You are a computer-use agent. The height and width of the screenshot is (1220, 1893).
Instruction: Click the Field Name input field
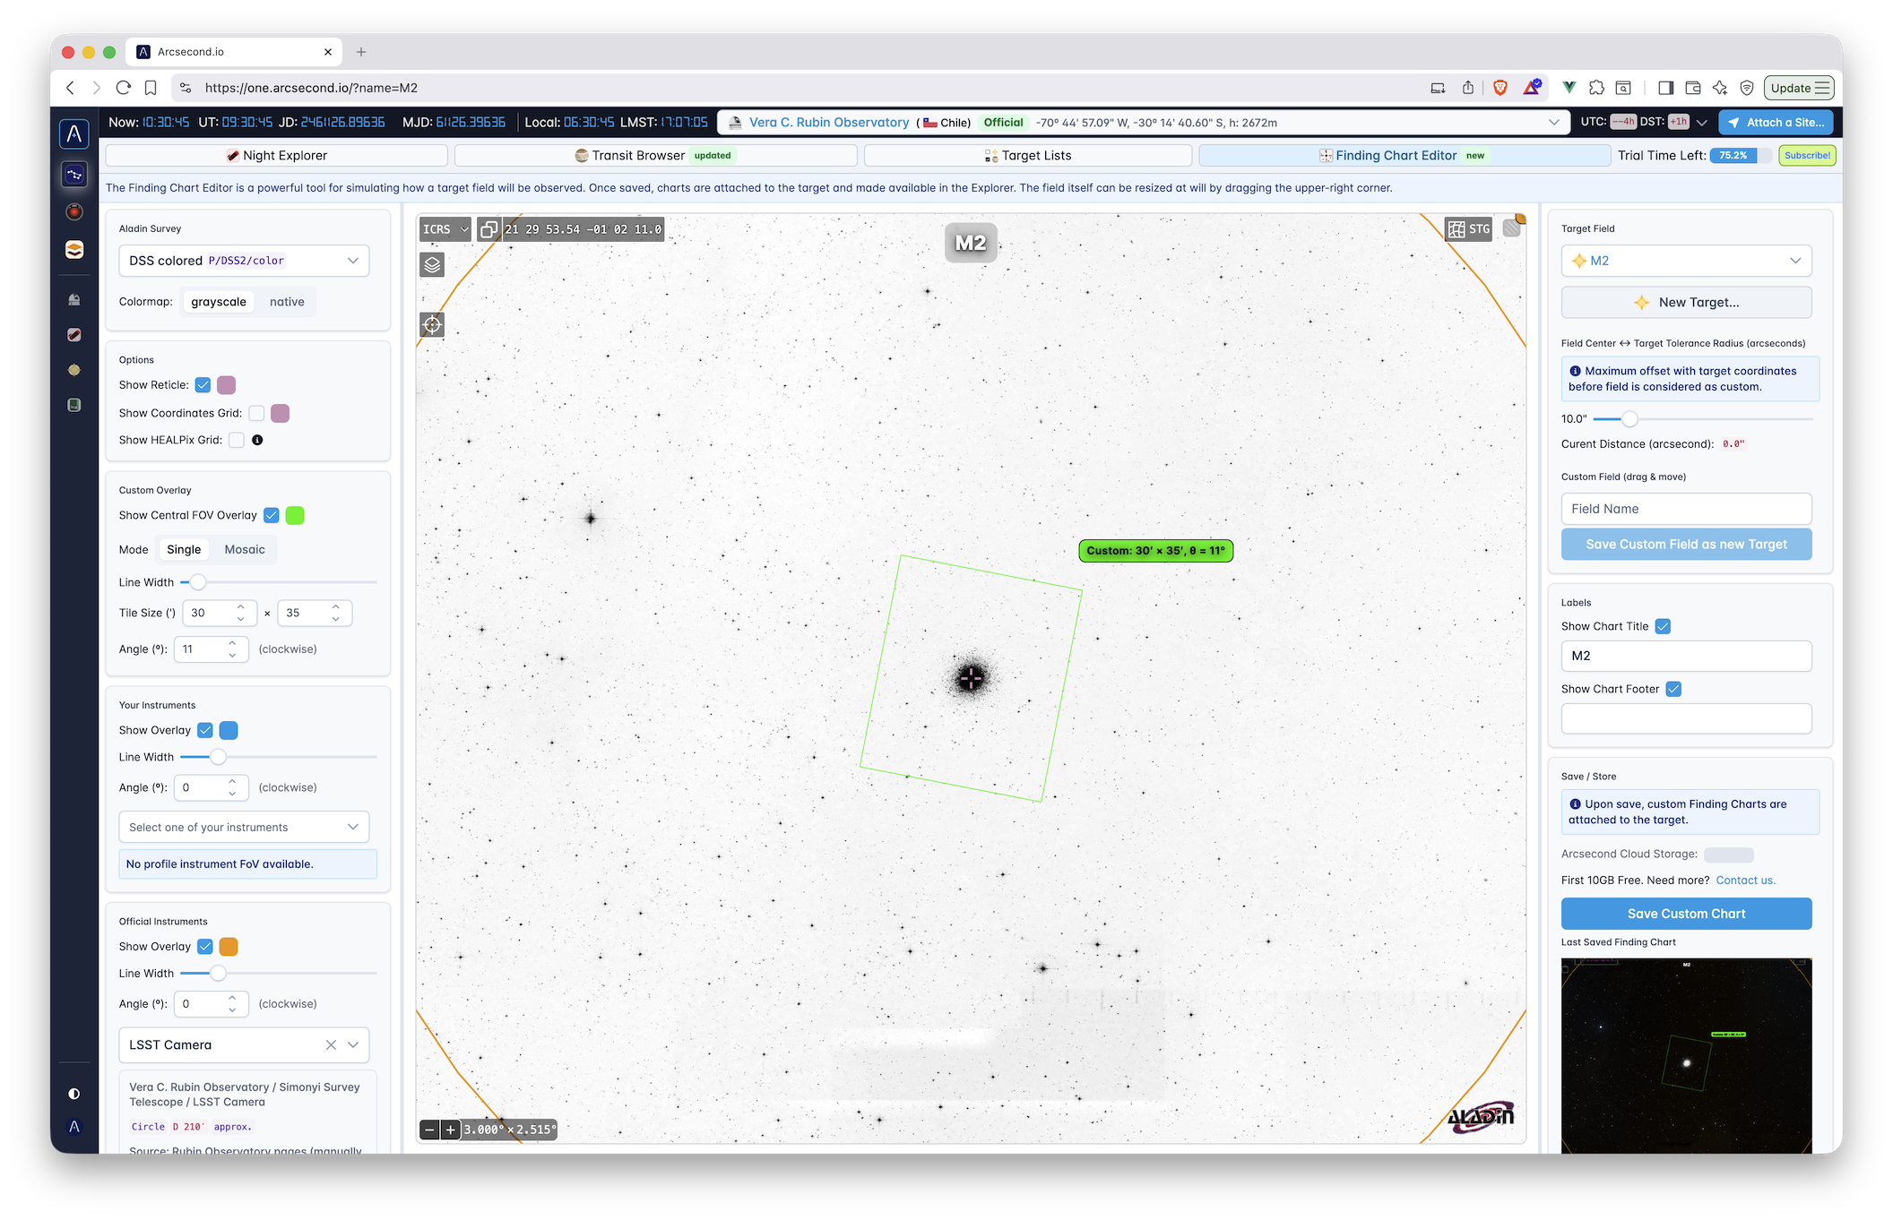1686,509
